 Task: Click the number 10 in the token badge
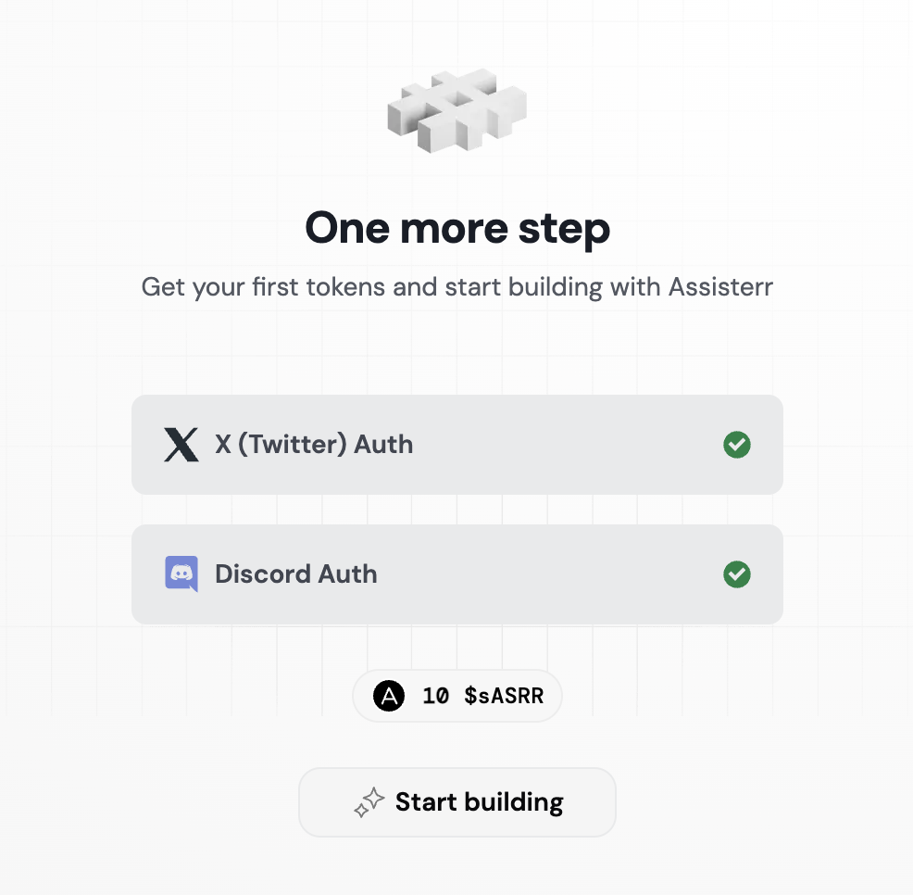point(435,696)
